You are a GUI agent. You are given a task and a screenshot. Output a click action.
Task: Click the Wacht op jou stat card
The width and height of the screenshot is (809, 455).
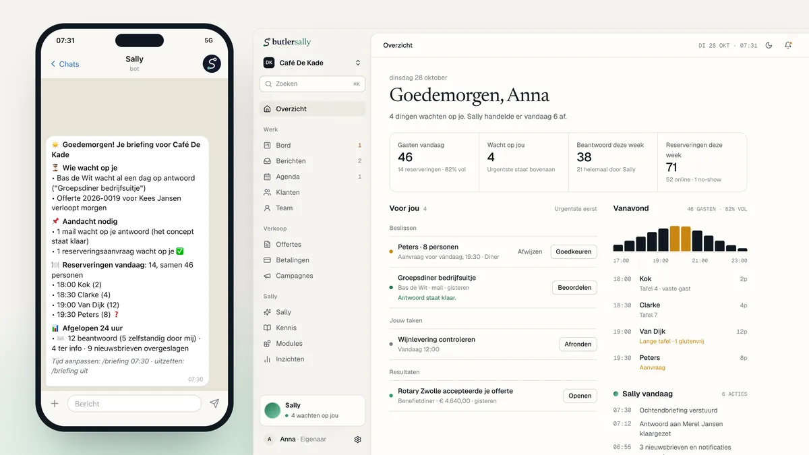click(523, 162)
